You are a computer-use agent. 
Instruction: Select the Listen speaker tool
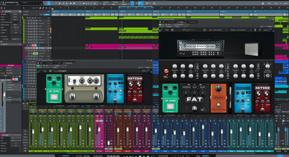tap(74, 3)
